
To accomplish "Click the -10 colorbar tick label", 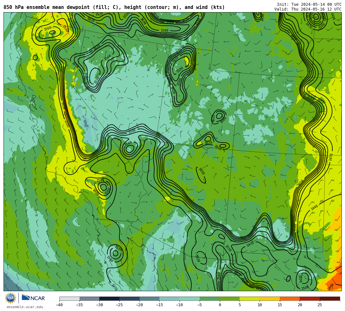I will point(179,305).
